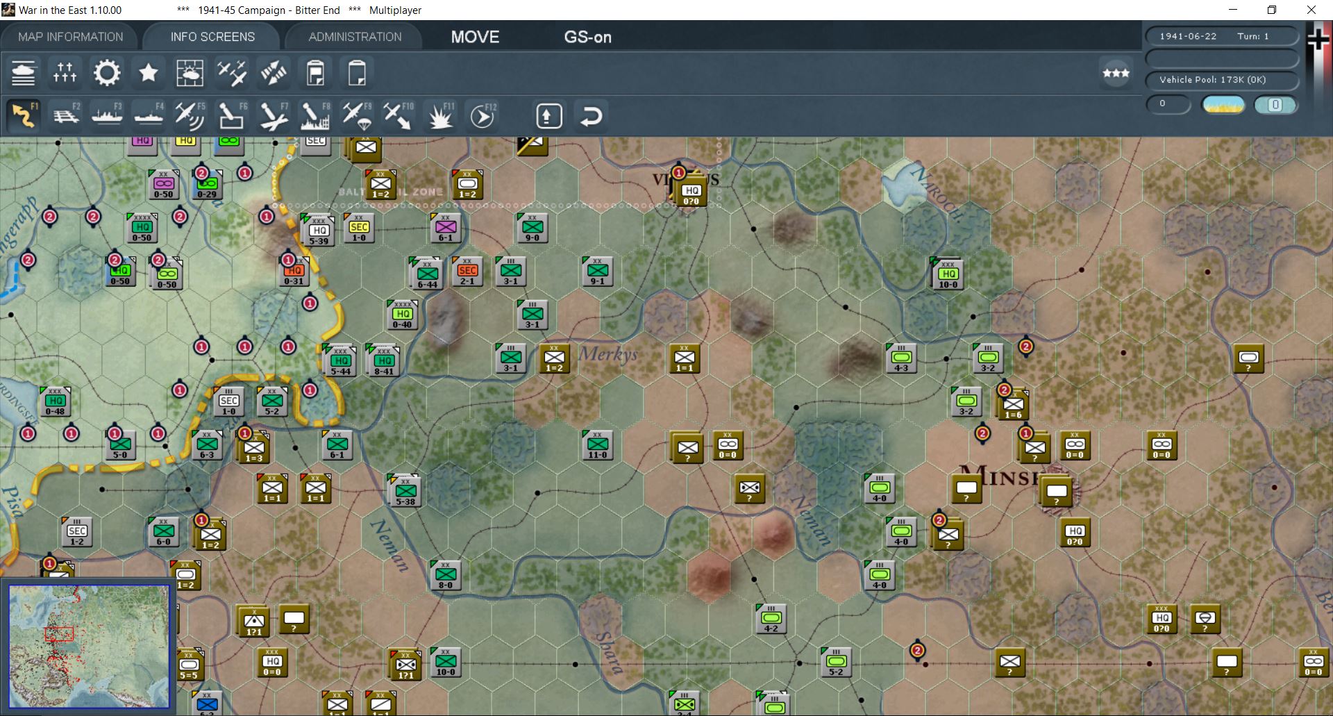Click the light teal 0 counter
The image size is (1333, 716).
tap(1275, 105)
